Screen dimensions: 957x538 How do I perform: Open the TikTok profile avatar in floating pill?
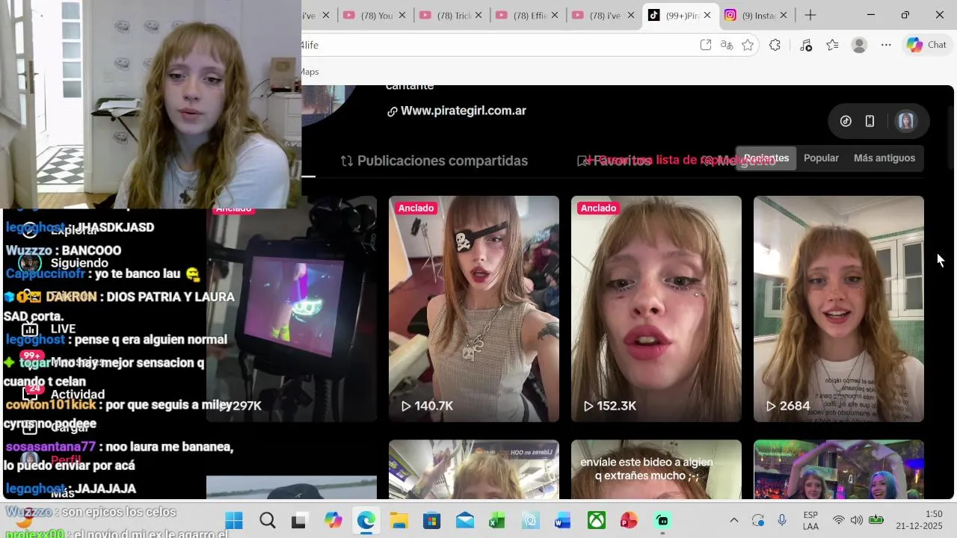[906, 121]
